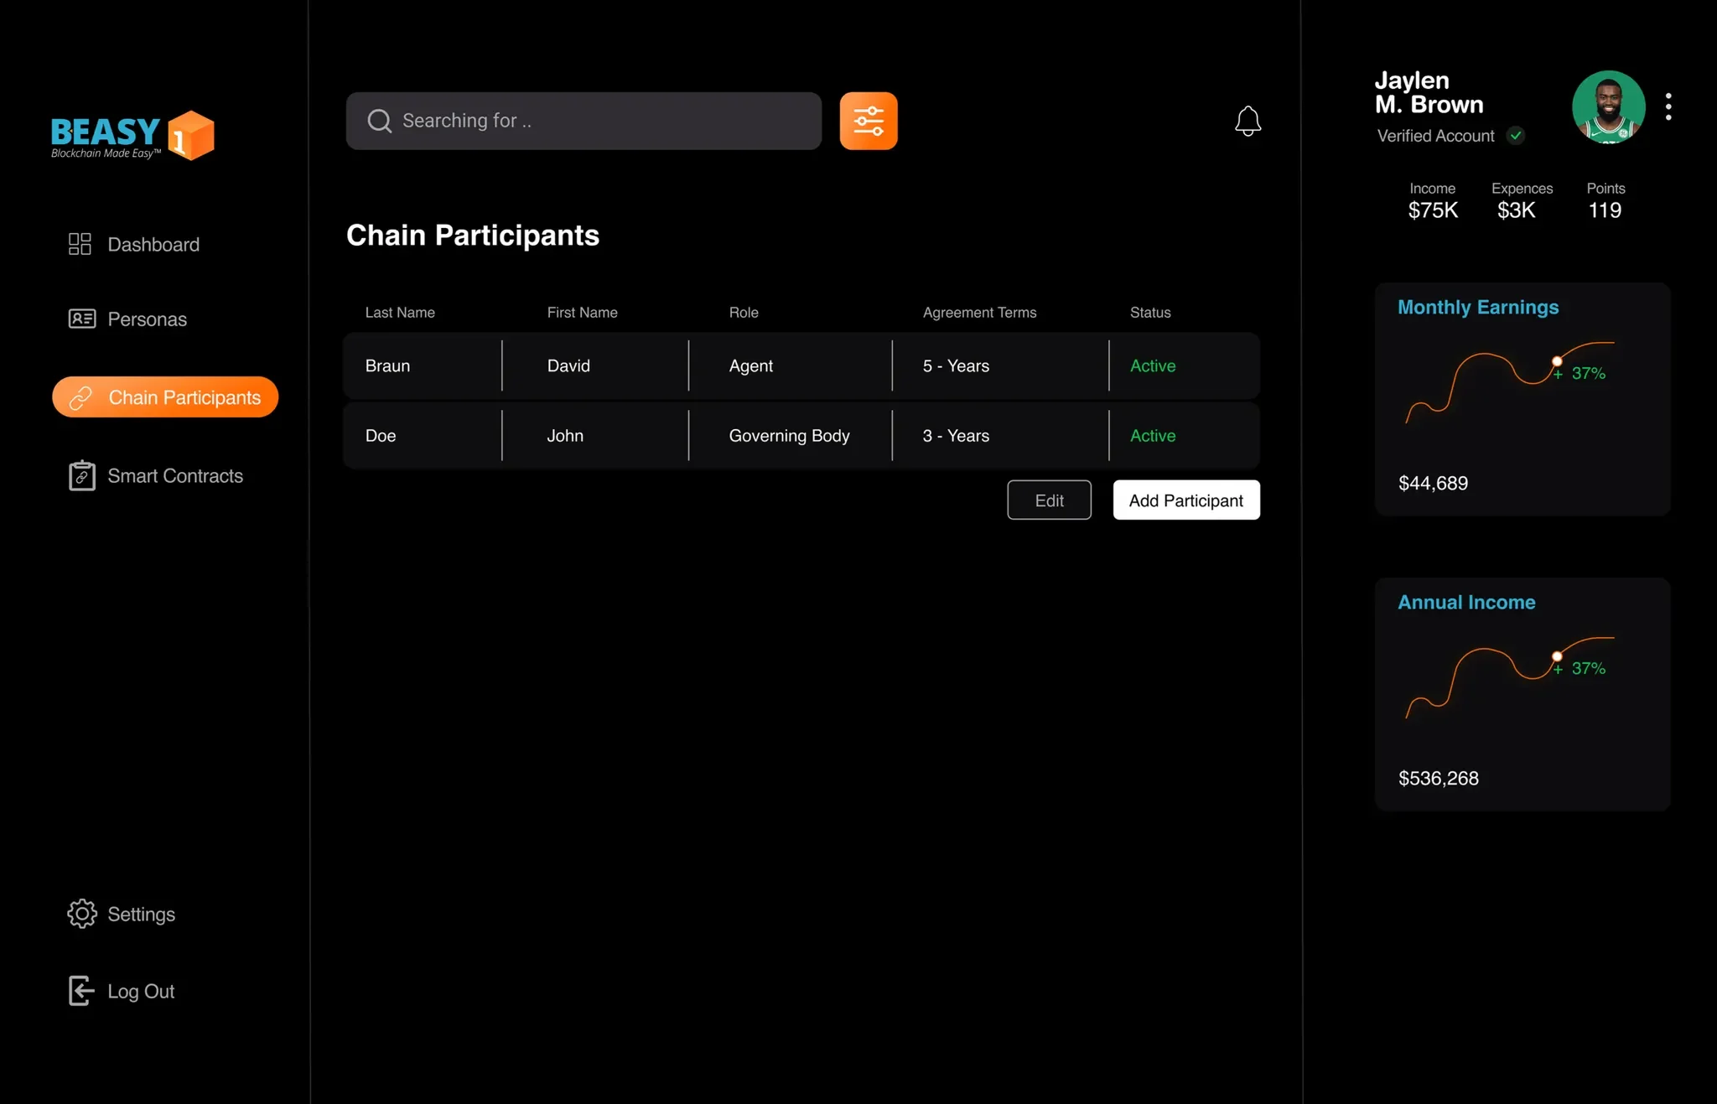Click the Add Participant button
The height and width of the screenshot is (1104, 1717).
[x=1185, y=500]
